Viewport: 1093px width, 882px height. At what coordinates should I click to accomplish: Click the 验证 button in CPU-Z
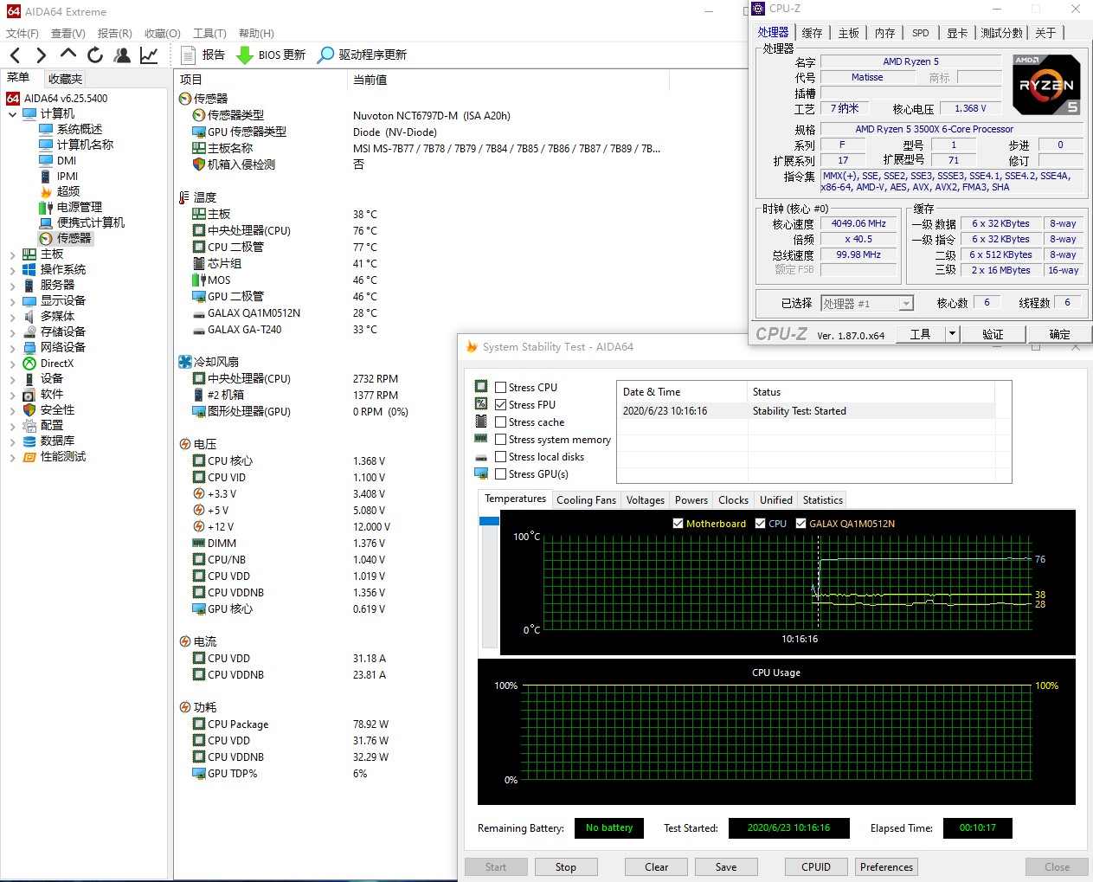coord(993,334)
